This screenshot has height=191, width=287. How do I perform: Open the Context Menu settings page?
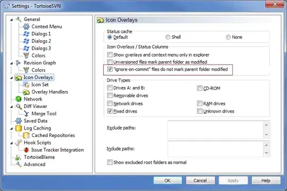click(47, 26)
